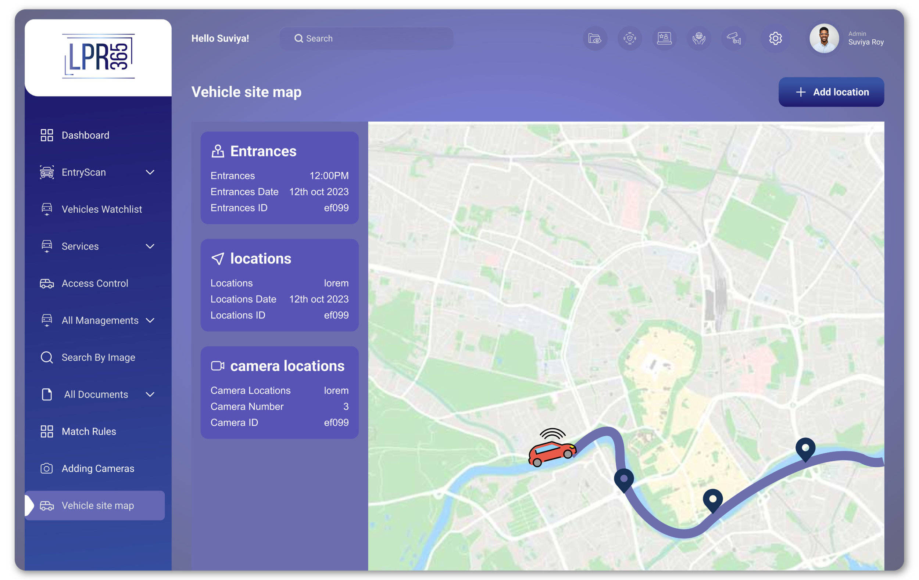Expand the Services submenu

click(150, 246)
